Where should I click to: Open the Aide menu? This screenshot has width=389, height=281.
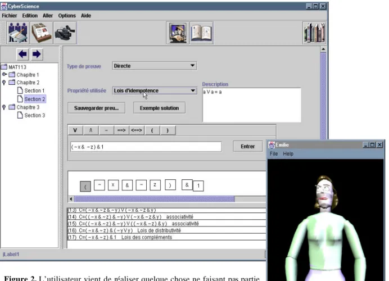click(86, 16)
